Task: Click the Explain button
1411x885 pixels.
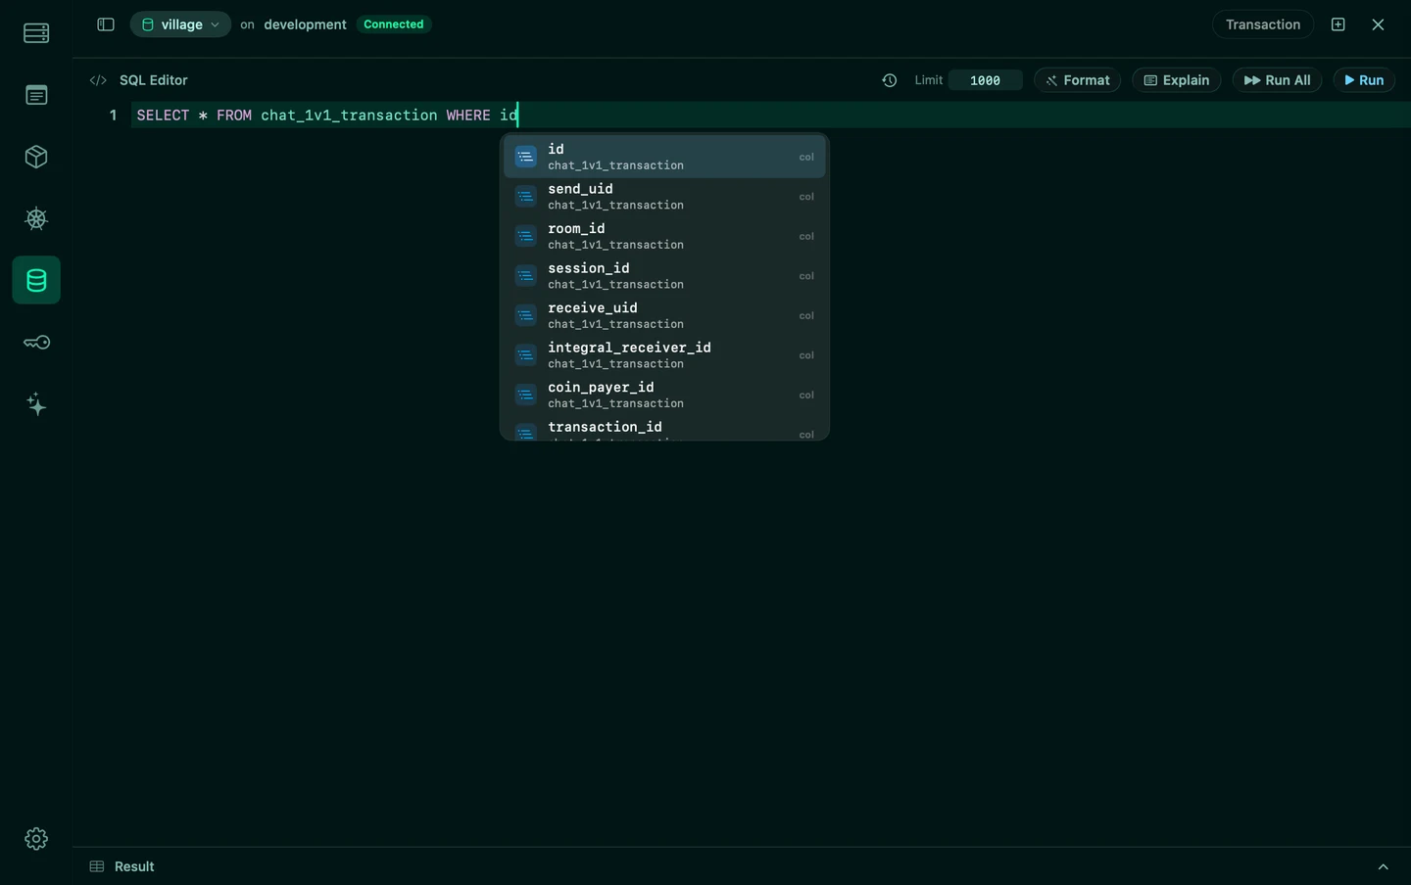Action: pos(1177,80)
